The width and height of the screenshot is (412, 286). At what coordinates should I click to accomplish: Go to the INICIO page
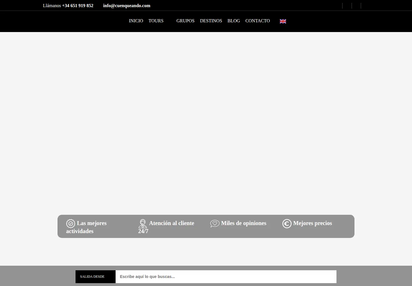point(136,21)
